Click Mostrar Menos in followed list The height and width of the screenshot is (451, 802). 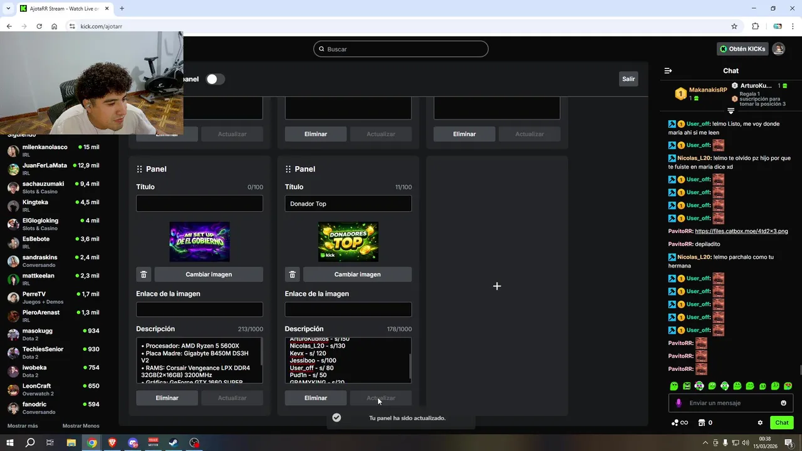81,426
